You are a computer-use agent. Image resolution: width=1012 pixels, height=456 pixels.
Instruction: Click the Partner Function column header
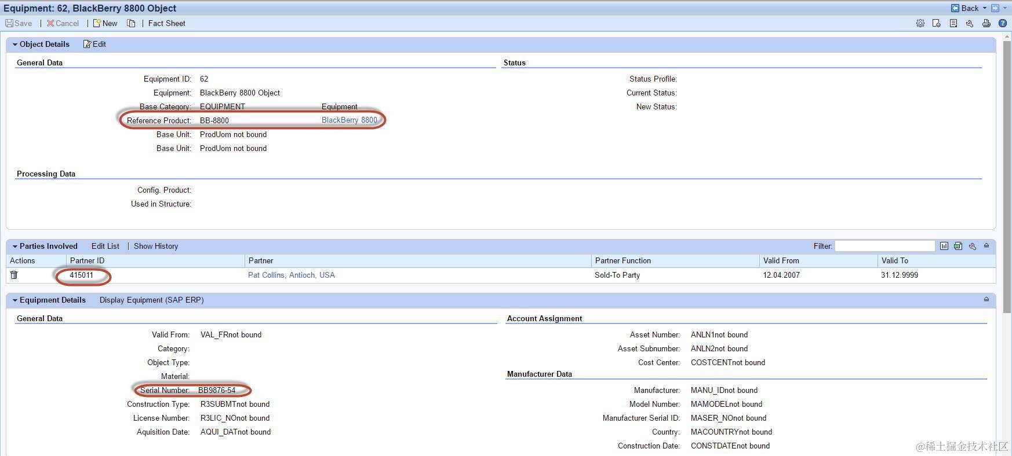click(675, 261)
